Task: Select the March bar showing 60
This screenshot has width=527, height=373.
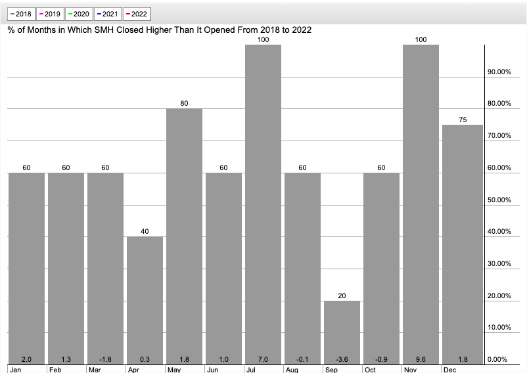Action: click(105, 269)
